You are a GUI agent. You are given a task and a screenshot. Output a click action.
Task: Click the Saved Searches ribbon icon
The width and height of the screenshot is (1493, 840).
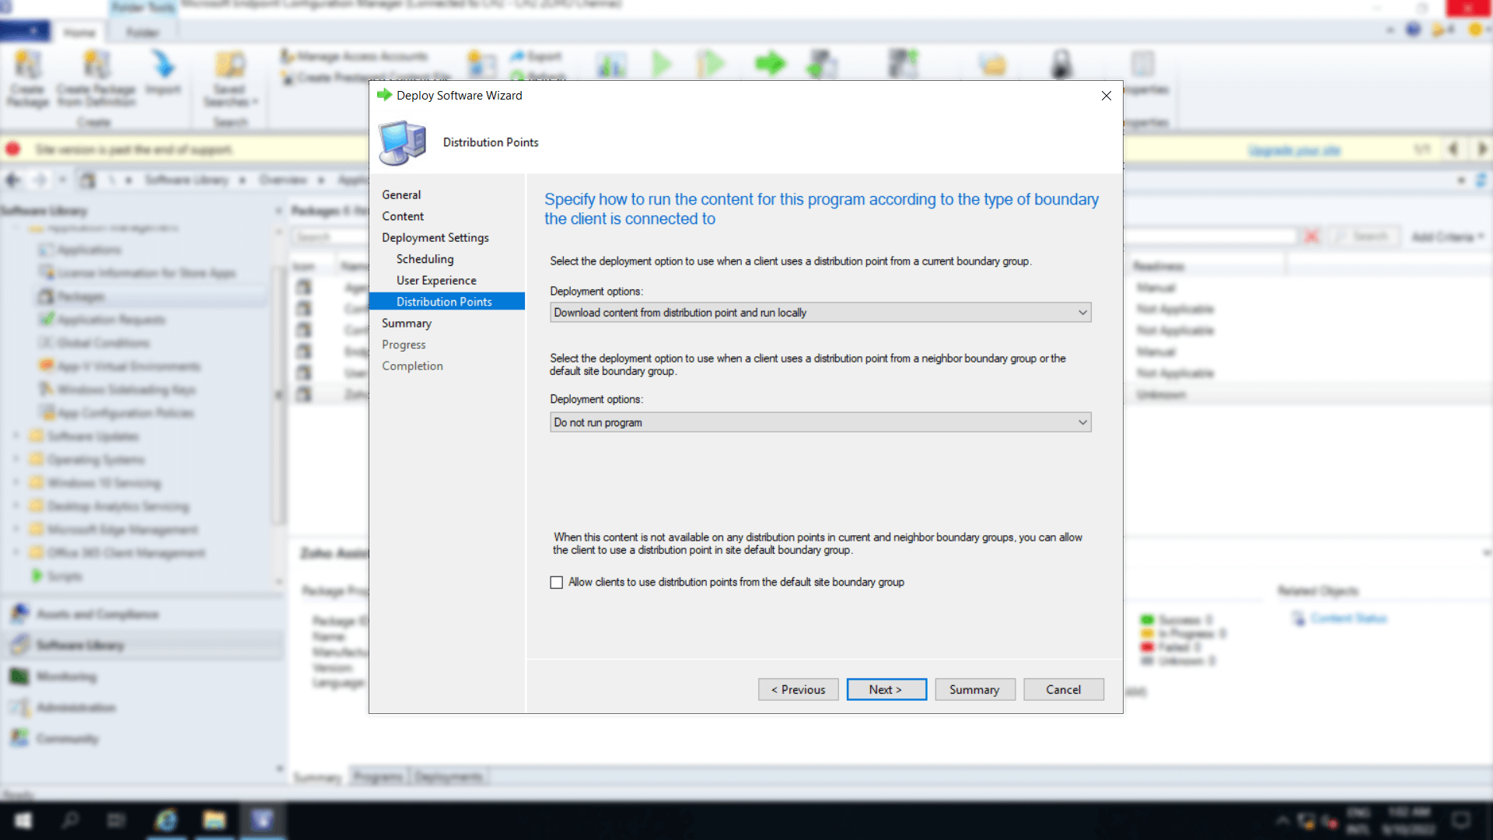tap(230, 65)
